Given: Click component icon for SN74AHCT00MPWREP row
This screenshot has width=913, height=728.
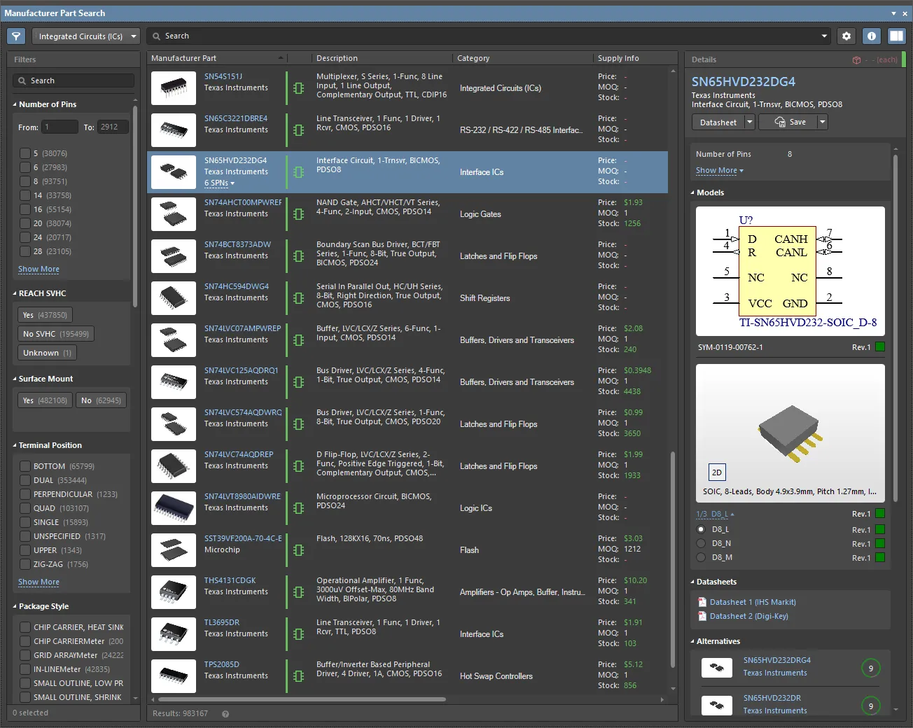Looking at the screenshot, I should (299, 214).
